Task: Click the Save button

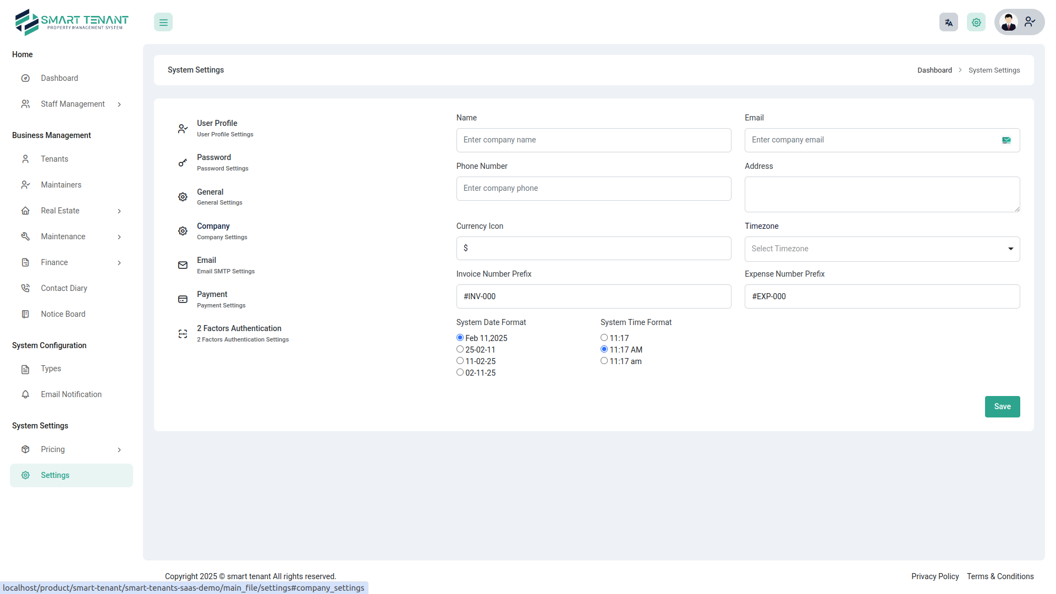Action: point(1002,406)
